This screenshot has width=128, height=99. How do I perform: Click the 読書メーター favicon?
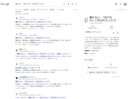pos(17,50)
